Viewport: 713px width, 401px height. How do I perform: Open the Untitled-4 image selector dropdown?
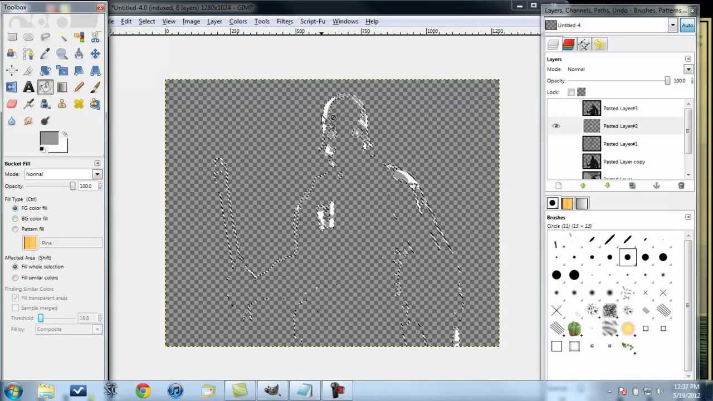pos(672,26)
